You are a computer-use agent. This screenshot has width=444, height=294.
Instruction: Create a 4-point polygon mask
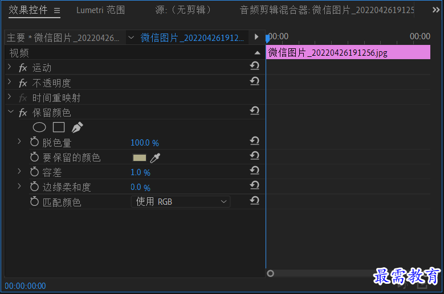(x=59, y=127)
